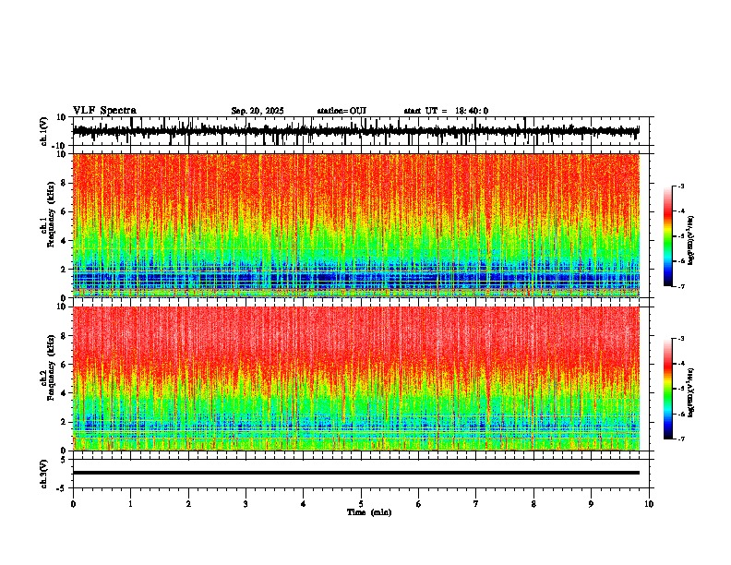The image size is (731, 565).
Task: Click time-axis tick label "1" under the ch.3 panel
Action: point(130,504)
